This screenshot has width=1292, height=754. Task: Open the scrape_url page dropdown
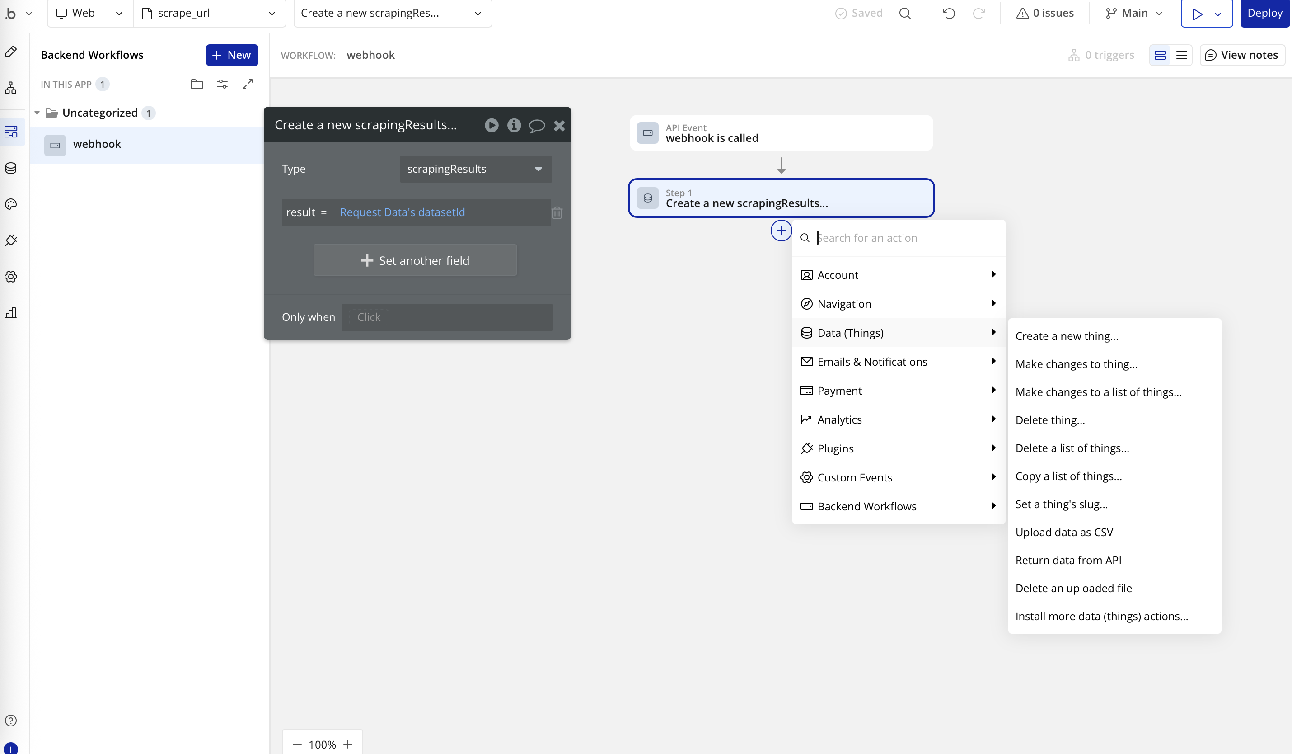pyautogui.click(x=209, y=14)
